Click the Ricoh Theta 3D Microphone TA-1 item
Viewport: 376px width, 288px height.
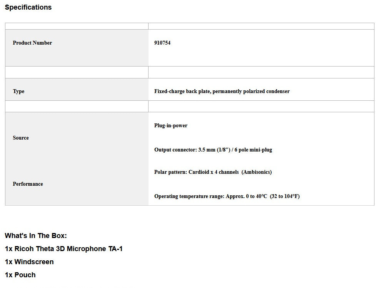pos(64,249)
